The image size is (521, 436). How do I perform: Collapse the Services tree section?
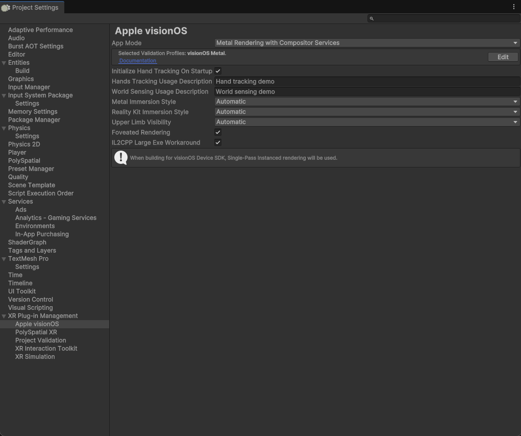[4, 201]
